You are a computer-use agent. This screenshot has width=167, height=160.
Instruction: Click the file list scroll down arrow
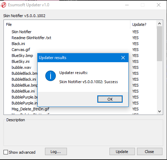[x=159, y=111]
